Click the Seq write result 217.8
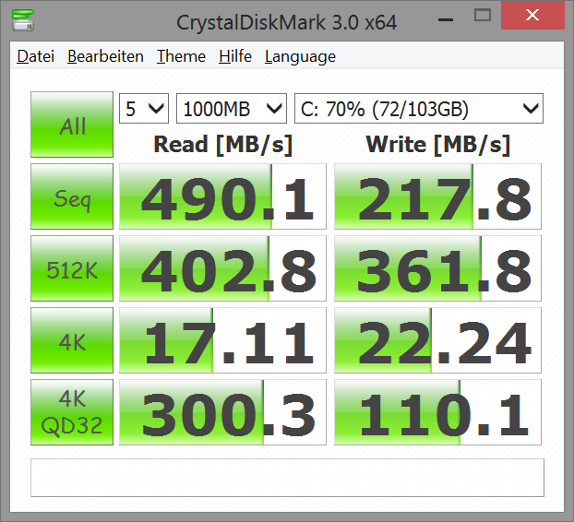The width and height of the screenshot is (574, 522). pyautogui.click(x=437, y=196)
